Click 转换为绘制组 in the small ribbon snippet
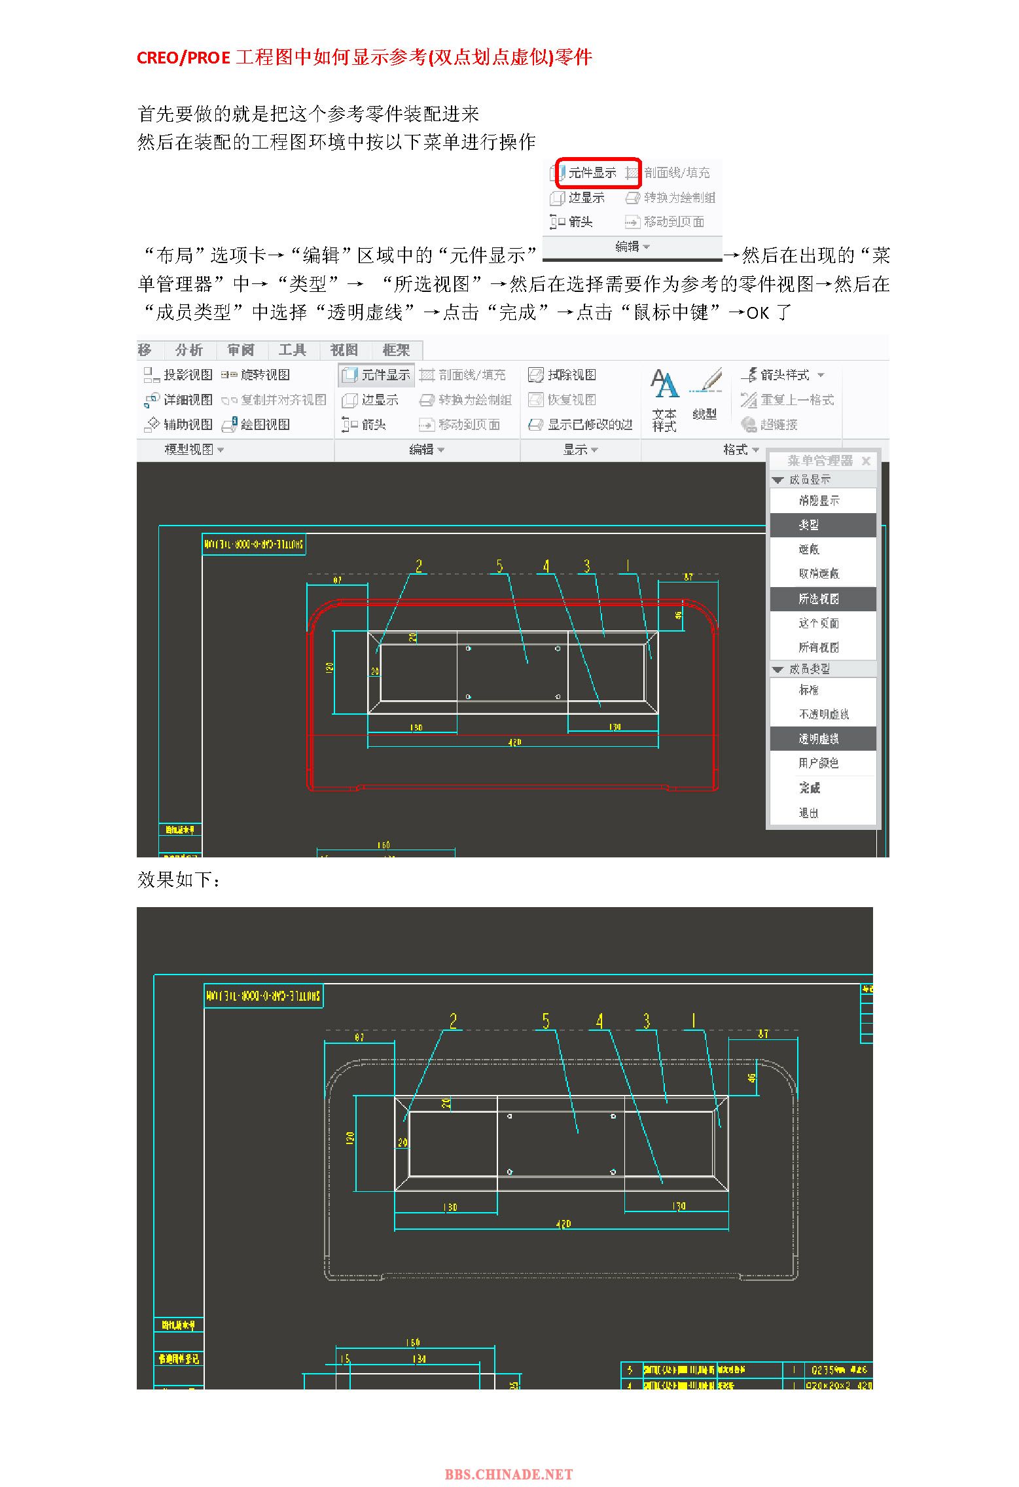1019x1487 pixels. [x=670, y=198]
